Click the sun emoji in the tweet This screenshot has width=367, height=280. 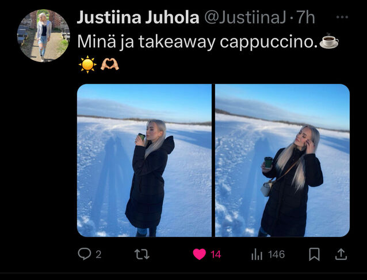tap(87, 64)
